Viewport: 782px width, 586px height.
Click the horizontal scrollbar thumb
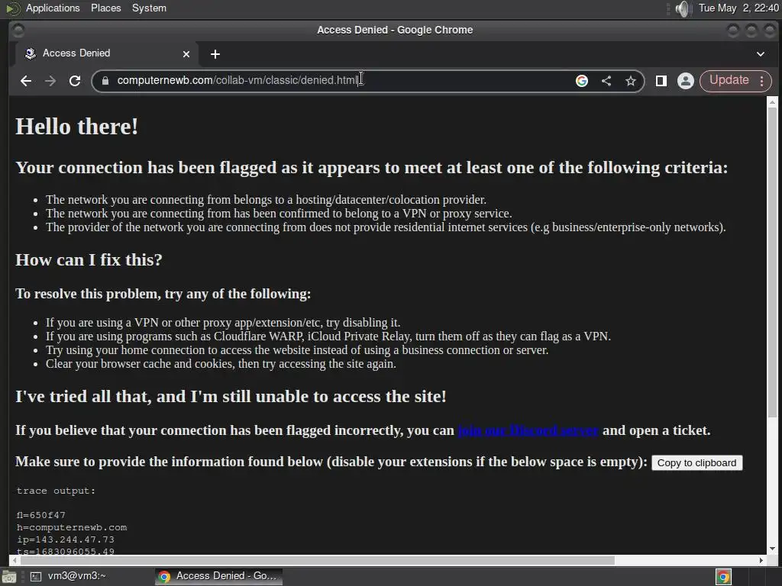point(317,560)
